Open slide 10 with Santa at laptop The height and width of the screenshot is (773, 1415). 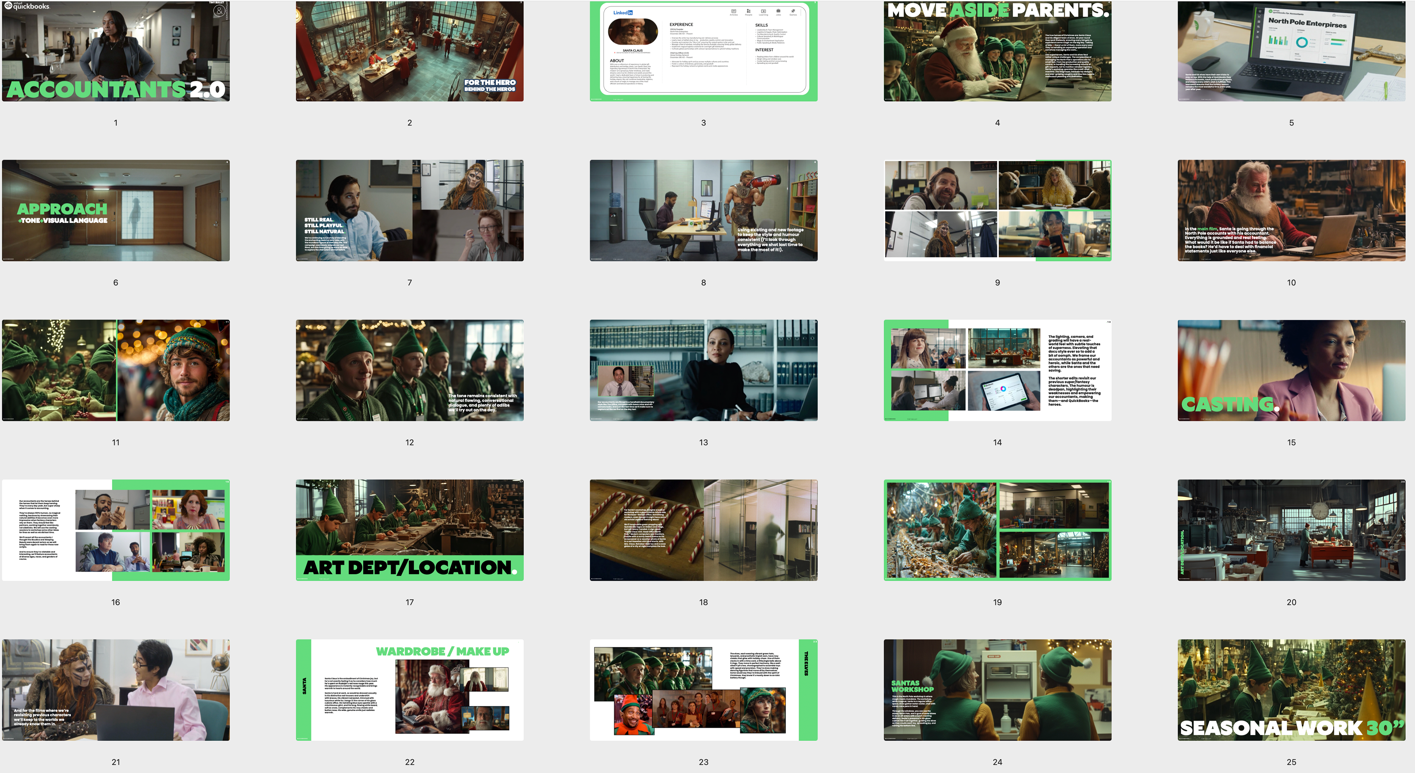(1291, 210)
